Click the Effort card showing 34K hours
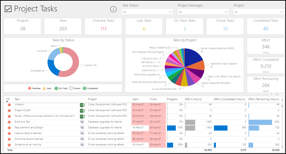The image size is (286, 154). [x=265, y=46]
